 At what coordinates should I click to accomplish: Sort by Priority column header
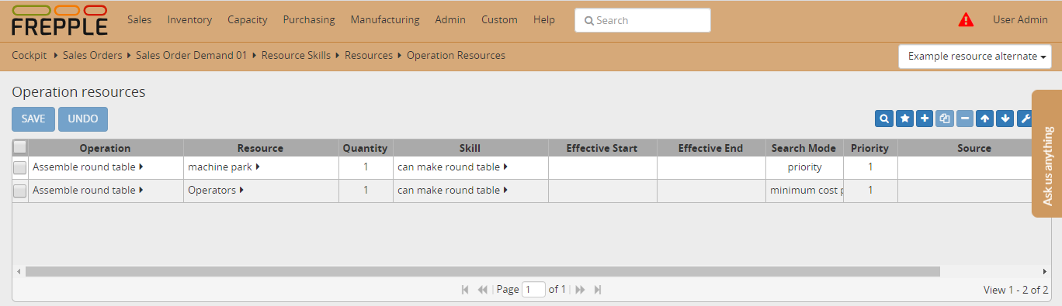click(869, 148)
